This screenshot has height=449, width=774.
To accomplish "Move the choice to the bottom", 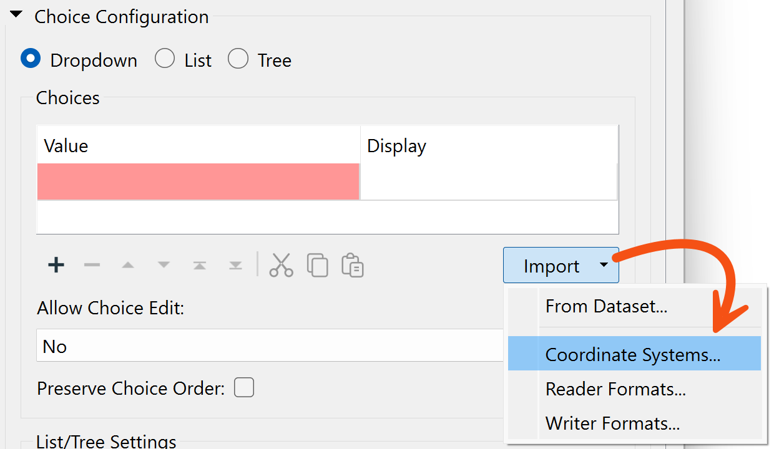I will (x=235, y=264).
